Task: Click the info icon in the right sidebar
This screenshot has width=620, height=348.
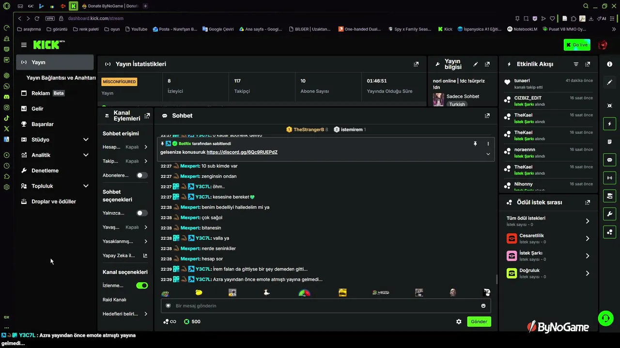Action: (x=609, y=64)
